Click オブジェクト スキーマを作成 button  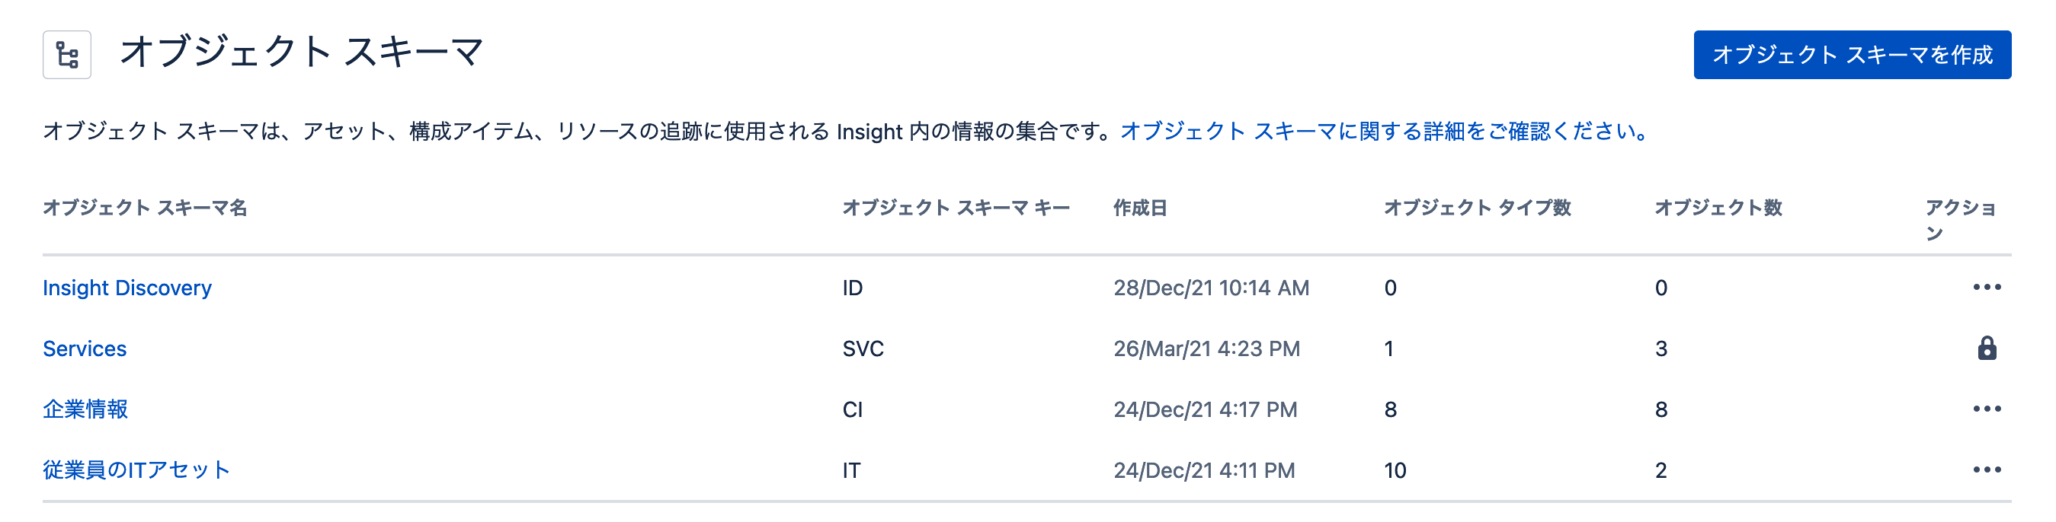tap(1852, 55)
